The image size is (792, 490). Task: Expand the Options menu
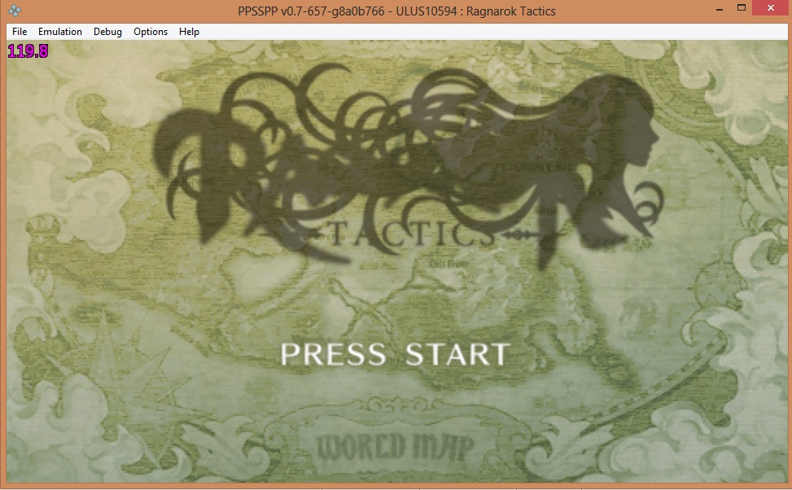click(151, 32)
